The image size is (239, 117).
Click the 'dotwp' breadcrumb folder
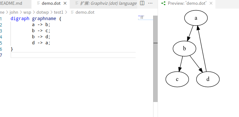42,12
